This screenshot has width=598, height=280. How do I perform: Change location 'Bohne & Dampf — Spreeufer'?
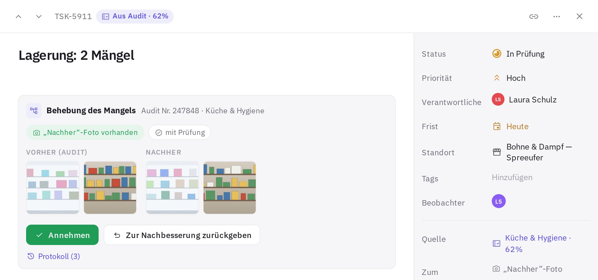[532, 152]
